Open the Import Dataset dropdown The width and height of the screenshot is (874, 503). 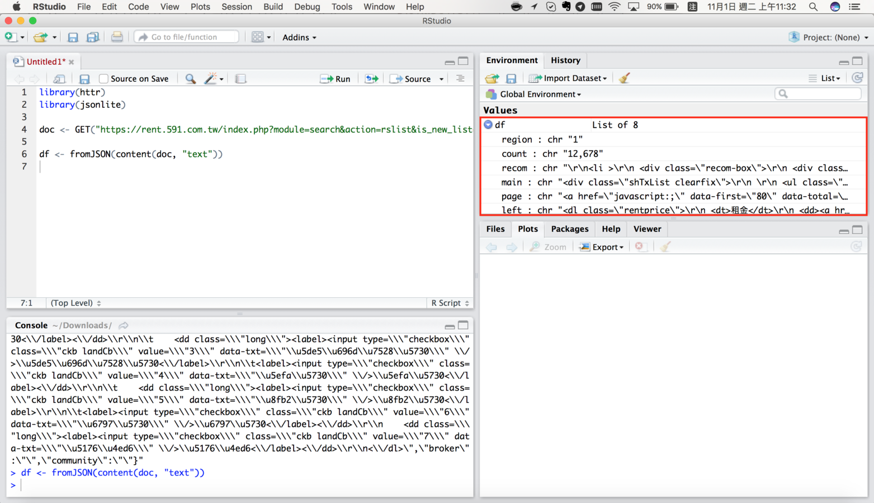[568, 78]
